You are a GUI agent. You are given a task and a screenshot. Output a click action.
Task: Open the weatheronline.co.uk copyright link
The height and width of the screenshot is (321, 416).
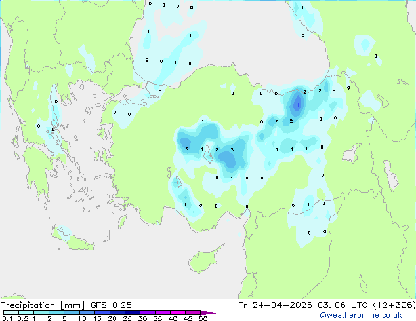point(360,315)
